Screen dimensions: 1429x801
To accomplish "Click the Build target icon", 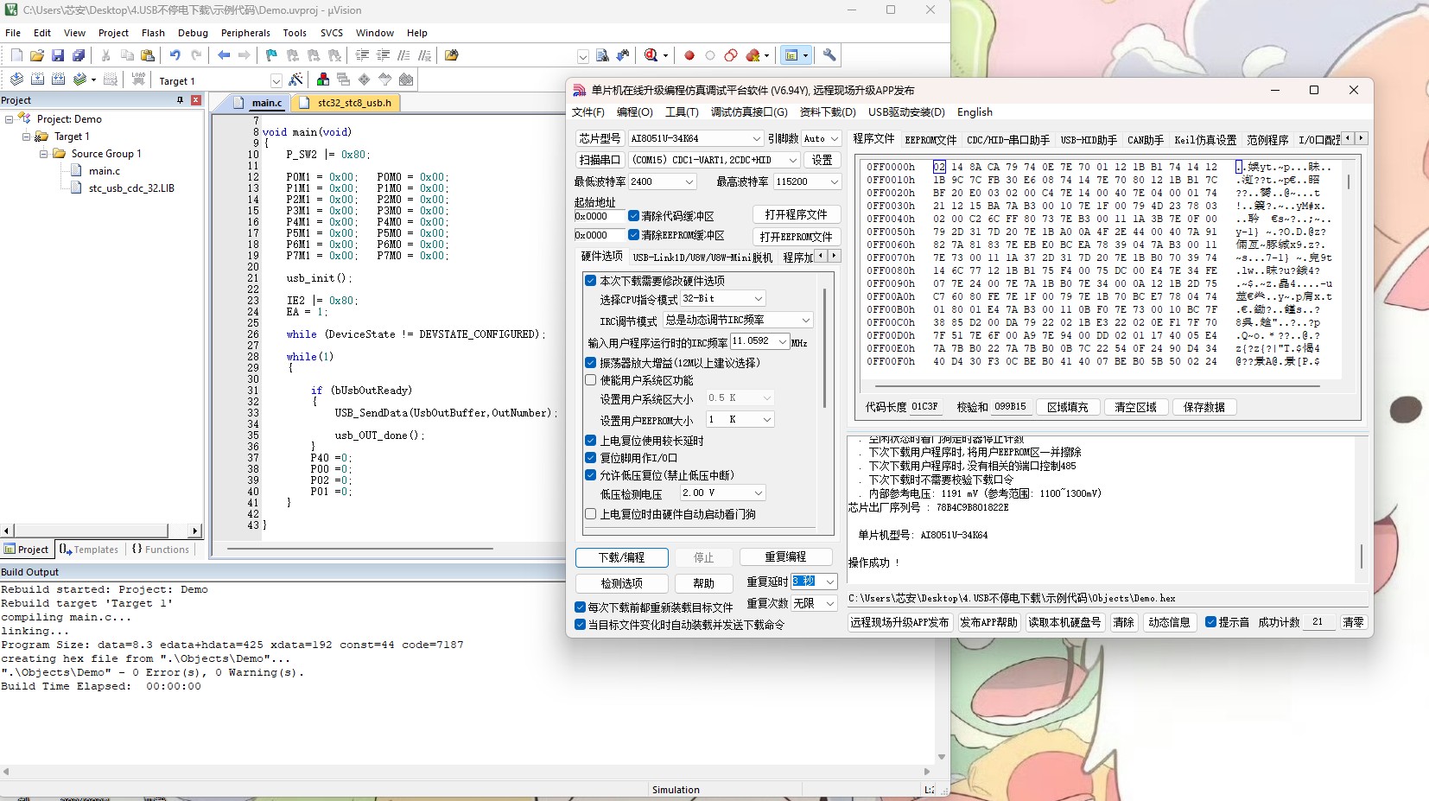I will (37, 79).
